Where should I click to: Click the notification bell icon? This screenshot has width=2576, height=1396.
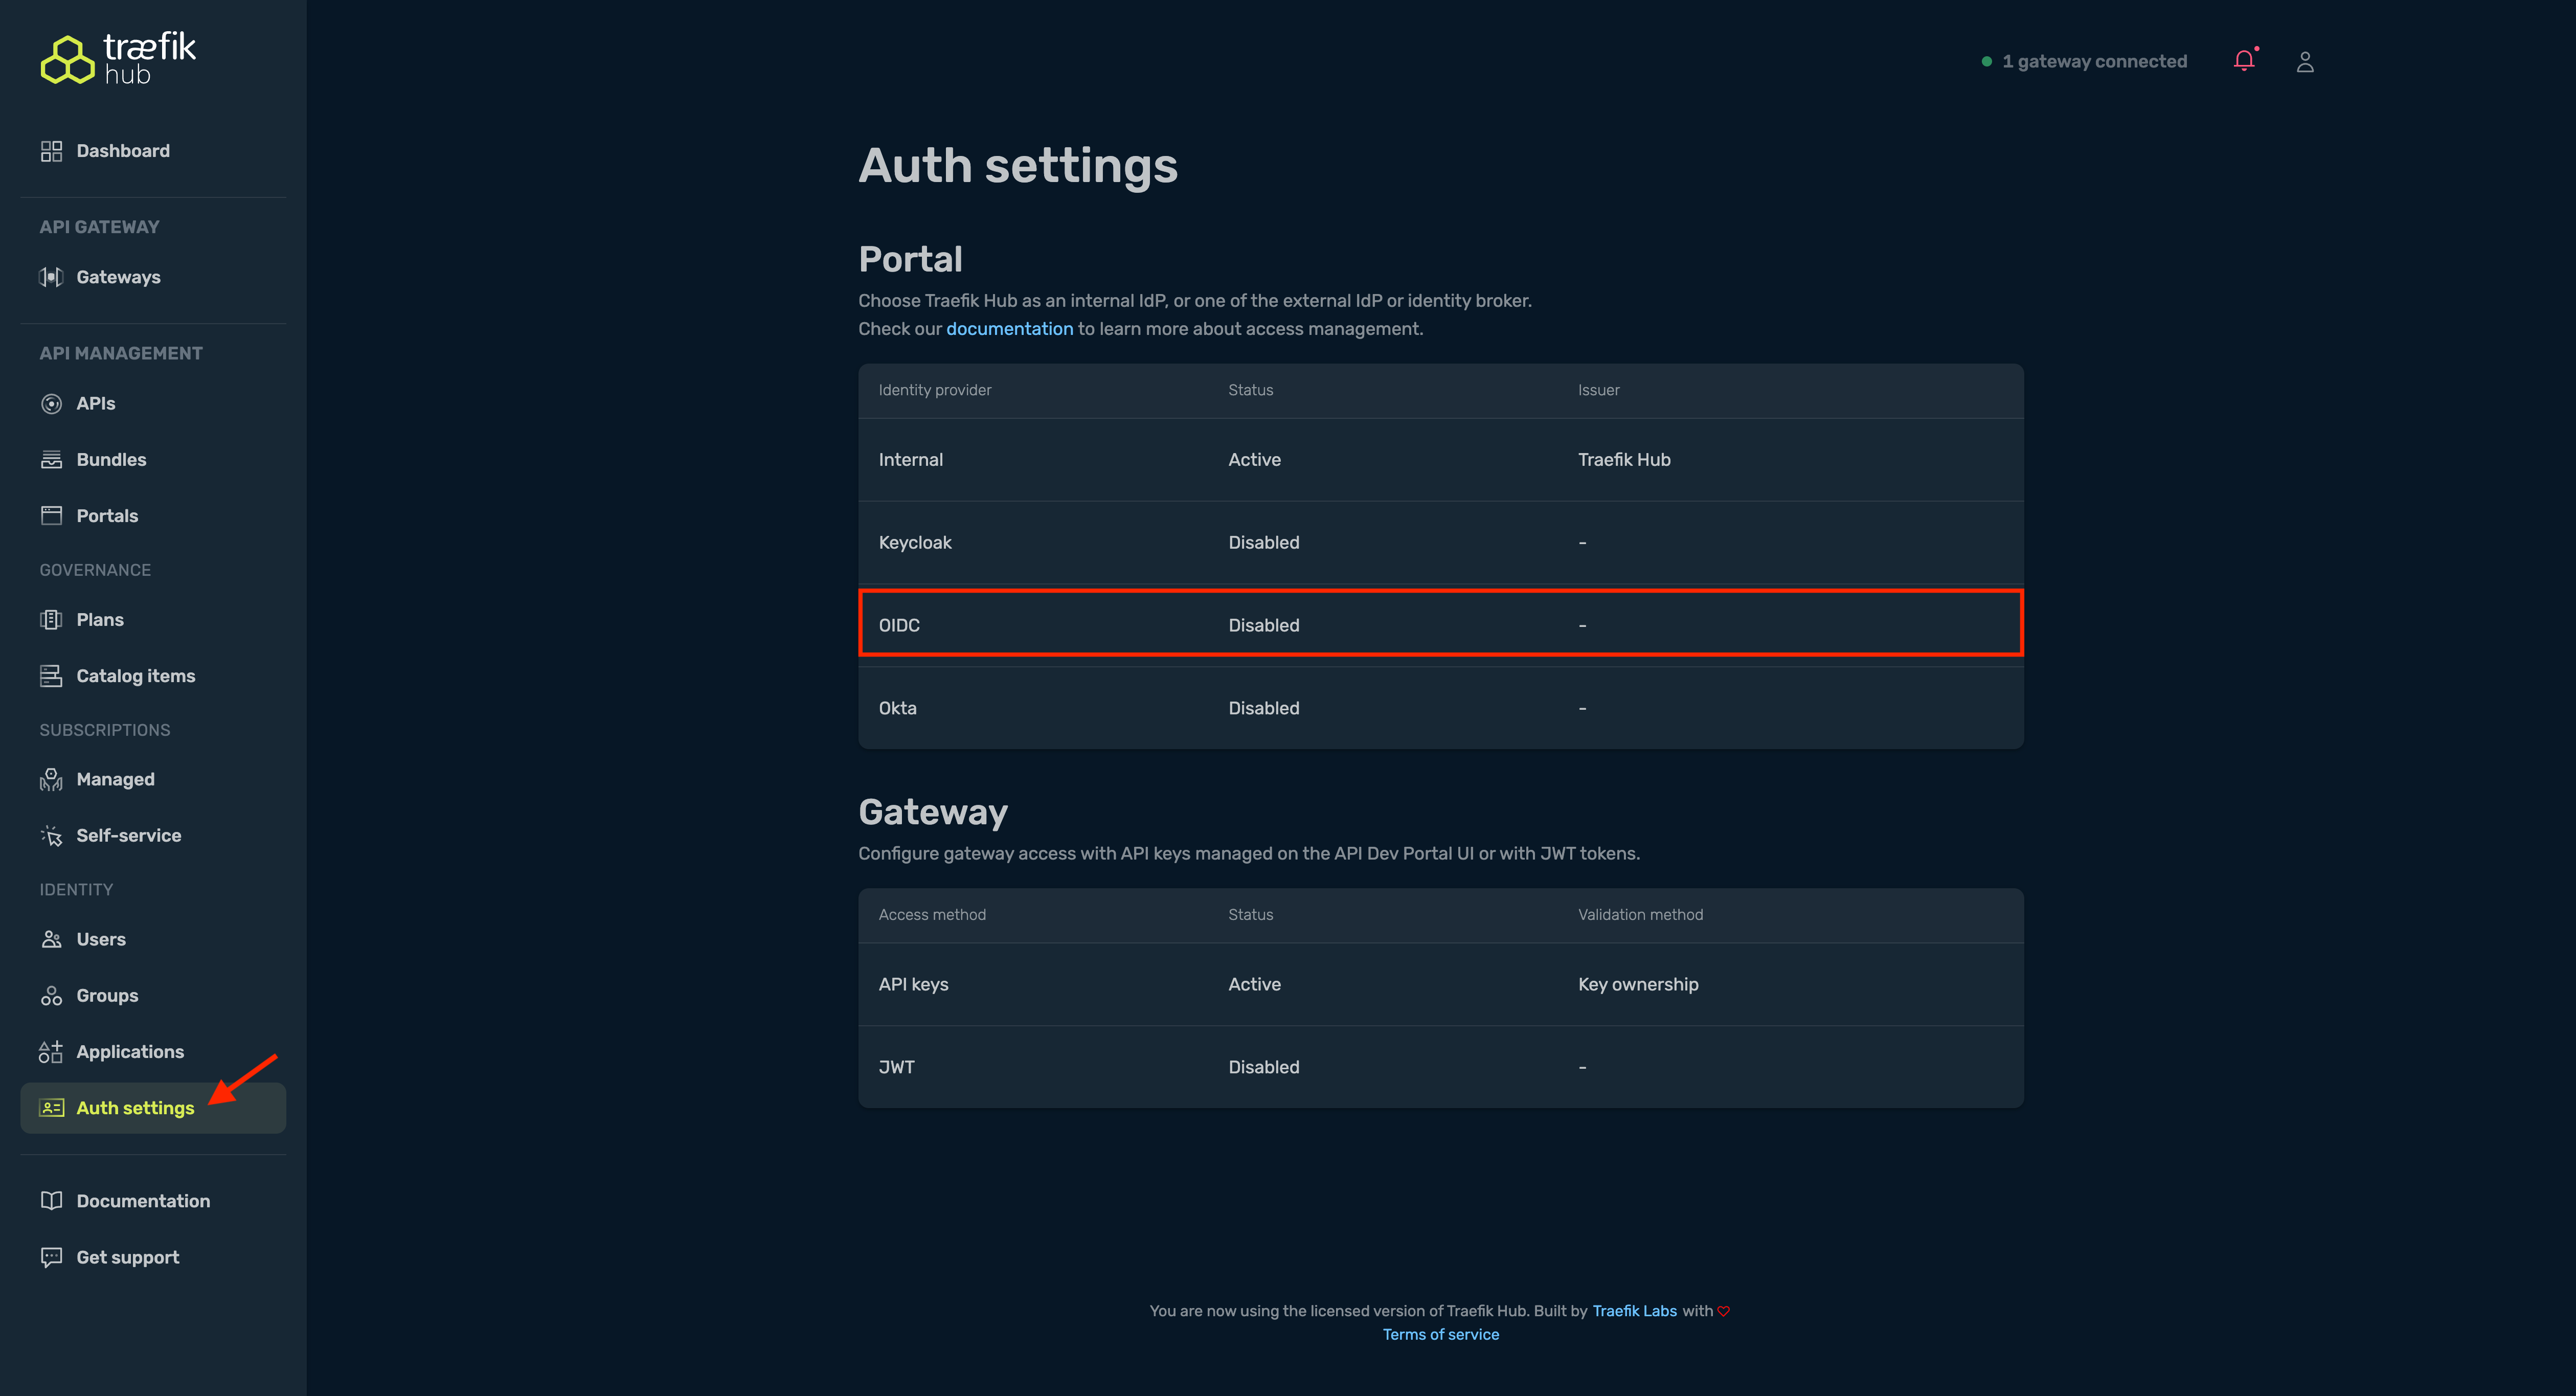click(2243, 61)
